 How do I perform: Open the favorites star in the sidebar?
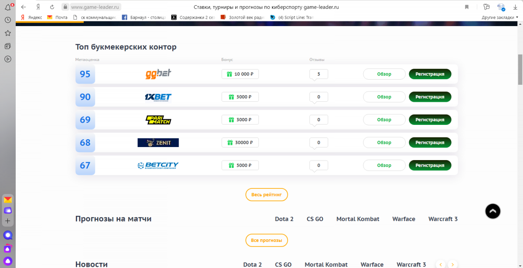pos(8,33)
